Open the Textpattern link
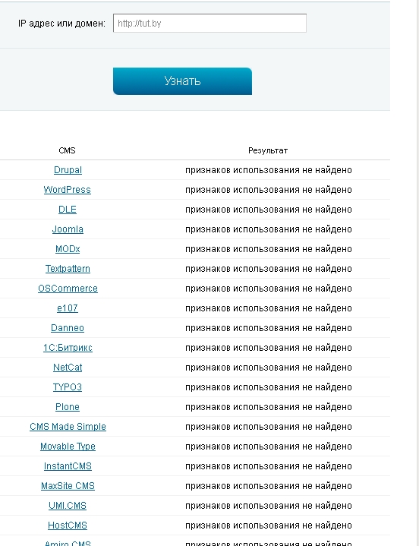 (x=68, y=269)
